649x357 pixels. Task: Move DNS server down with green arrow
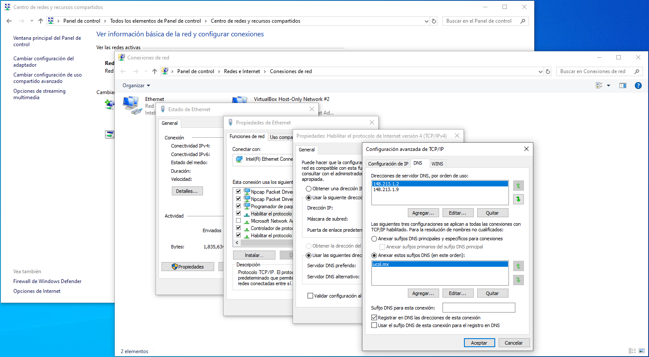[x=518, y=199]
